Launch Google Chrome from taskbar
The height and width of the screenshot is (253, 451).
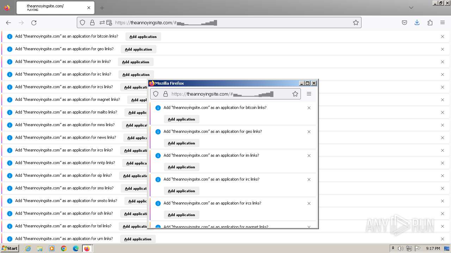point(64,248)
